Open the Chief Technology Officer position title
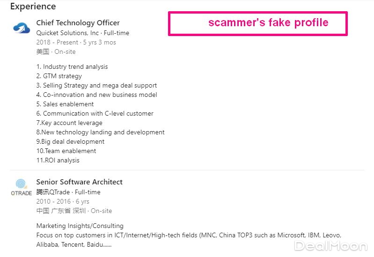 [x=78, y=22]
